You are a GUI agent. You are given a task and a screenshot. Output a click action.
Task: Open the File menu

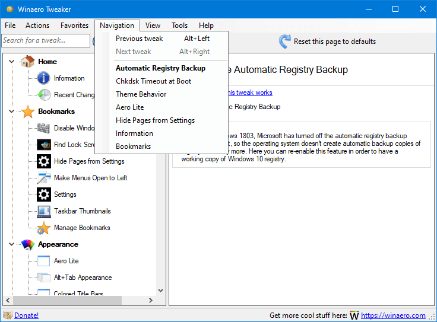10,25
